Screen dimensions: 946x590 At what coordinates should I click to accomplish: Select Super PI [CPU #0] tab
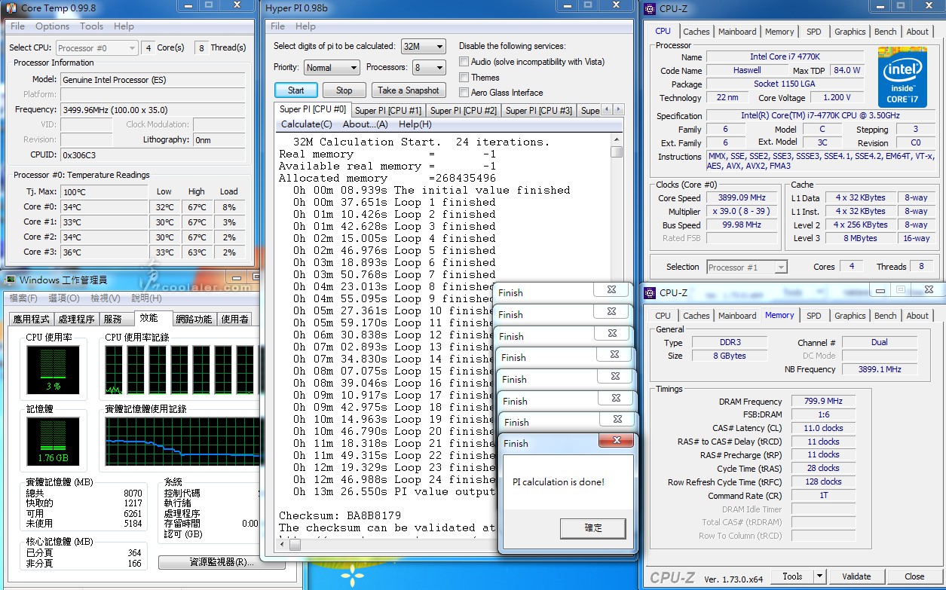point(313,110)
